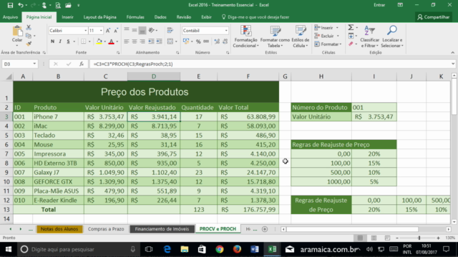Viewport: 458px width, 257px height.
Task: Open the Arquivo menu
Action: tap(10, 17)
